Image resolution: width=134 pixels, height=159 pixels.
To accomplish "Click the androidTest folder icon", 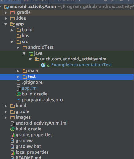I will (x=25, y=48).
